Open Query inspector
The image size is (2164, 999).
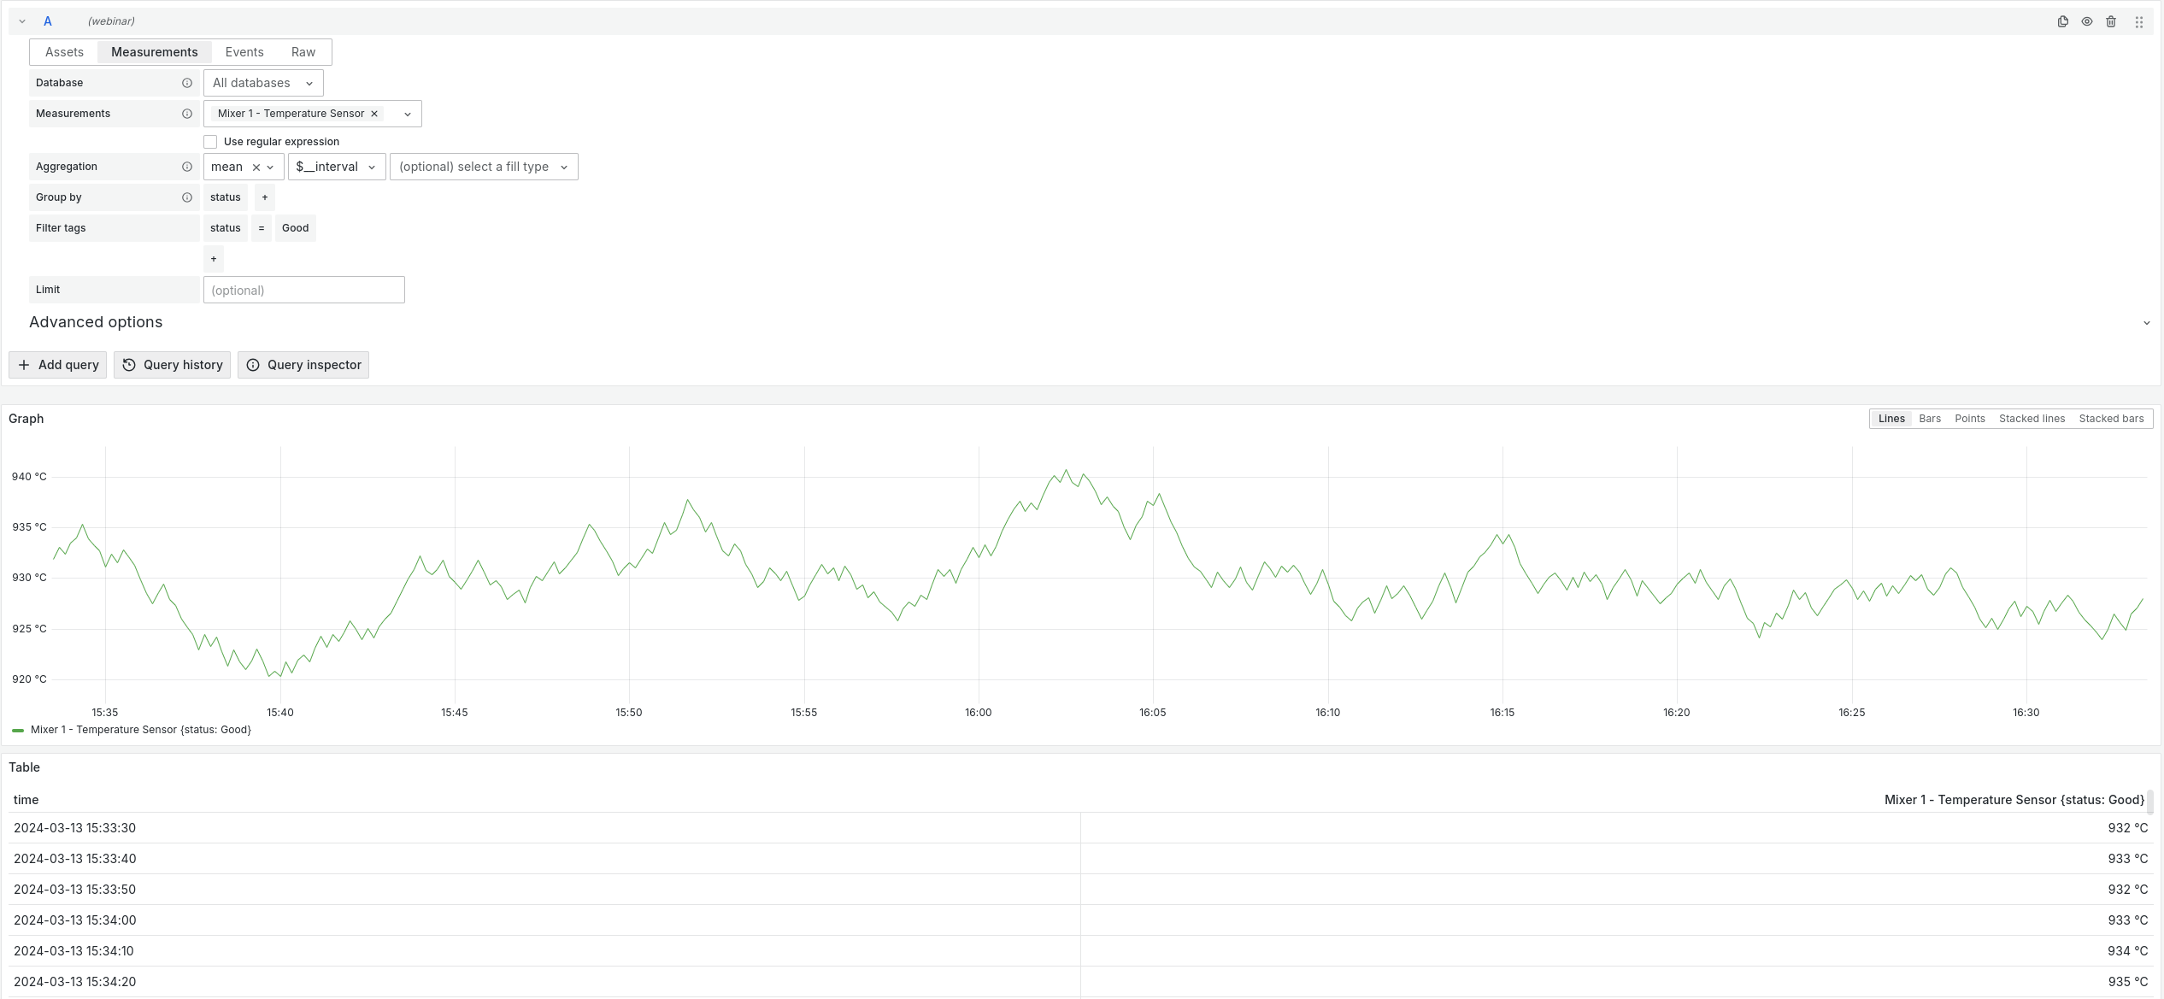tap(303, 365)
